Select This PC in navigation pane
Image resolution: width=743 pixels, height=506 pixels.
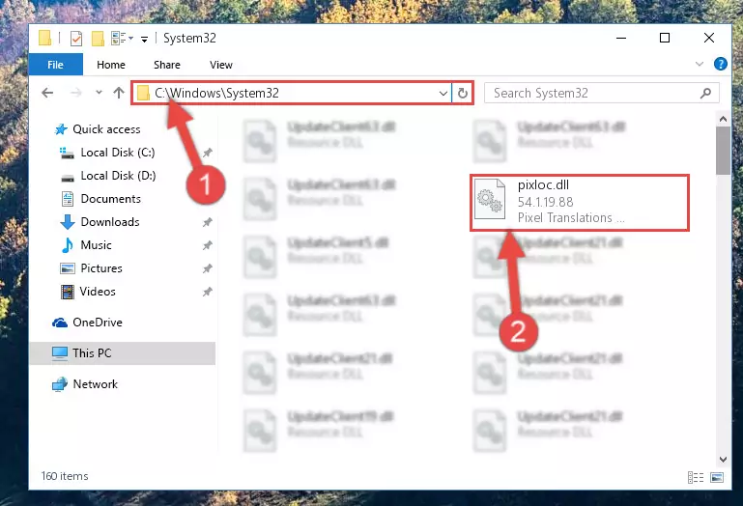click(123, 353)
